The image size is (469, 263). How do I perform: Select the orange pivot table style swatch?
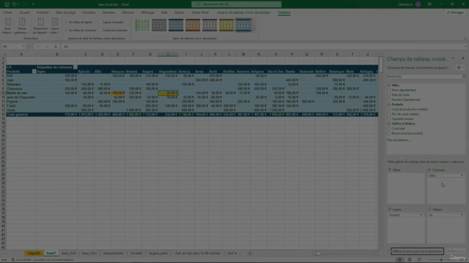tap(193, 25)
